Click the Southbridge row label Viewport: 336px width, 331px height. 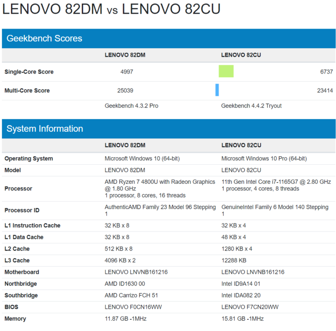[21, 295]
